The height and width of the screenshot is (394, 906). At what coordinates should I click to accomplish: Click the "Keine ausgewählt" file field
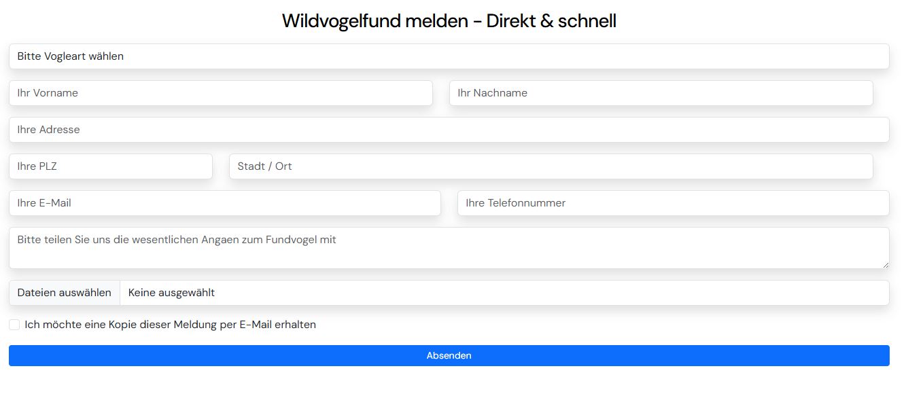point(503,293)
